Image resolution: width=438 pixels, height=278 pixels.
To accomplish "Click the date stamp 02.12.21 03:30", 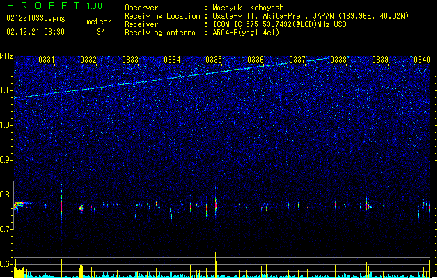I will click(36, 32).
